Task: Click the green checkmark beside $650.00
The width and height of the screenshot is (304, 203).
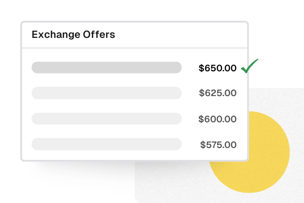Action: [250, 66]
